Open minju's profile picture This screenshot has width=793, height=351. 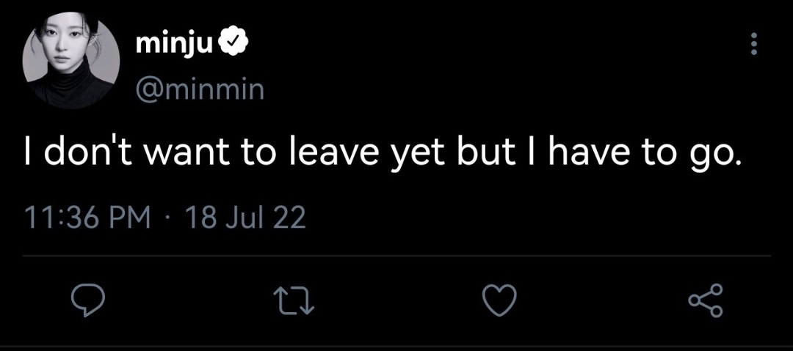tap(71, 59)
